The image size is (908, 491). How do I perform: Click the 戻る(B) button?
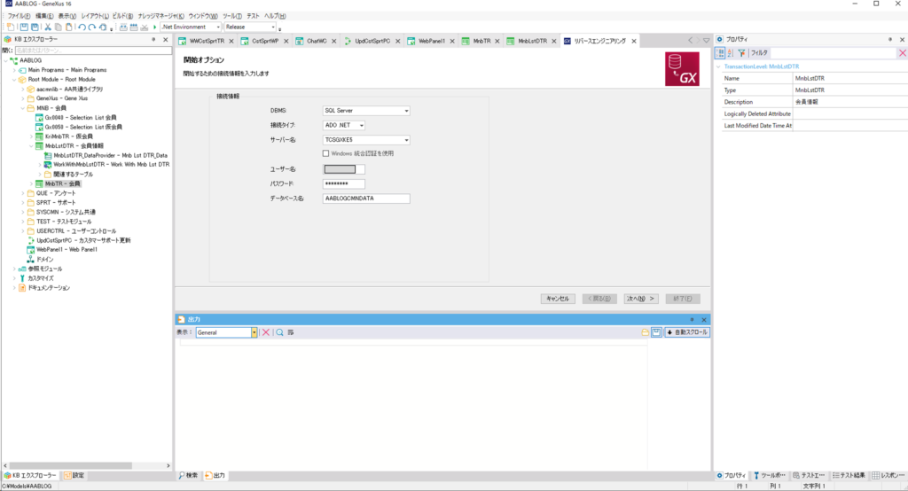[599, 299]
